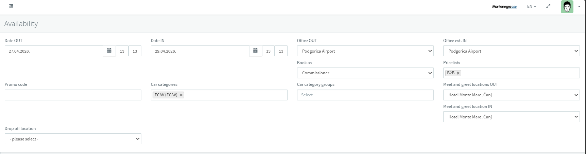Toggle the sidebar menu collapse icon
Image resolution: width=586 pixels, height=154 pixels.
11,6
